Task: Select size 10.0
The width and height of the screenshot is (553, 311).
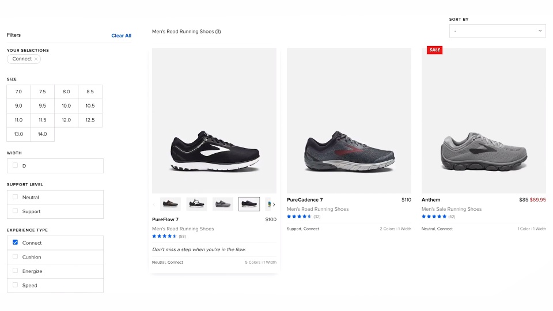Action: coord(66,106)
